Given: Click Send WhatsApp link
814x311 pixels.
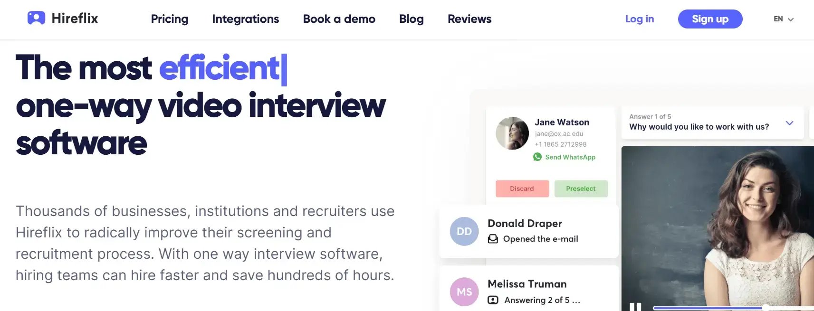Looking at the screenshot, I should click(x=570, y=157).
